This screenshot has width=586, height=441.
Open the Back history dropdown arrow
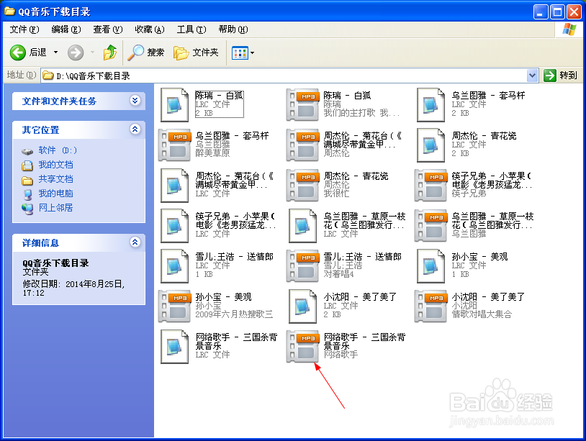click(x=55, y=53)
